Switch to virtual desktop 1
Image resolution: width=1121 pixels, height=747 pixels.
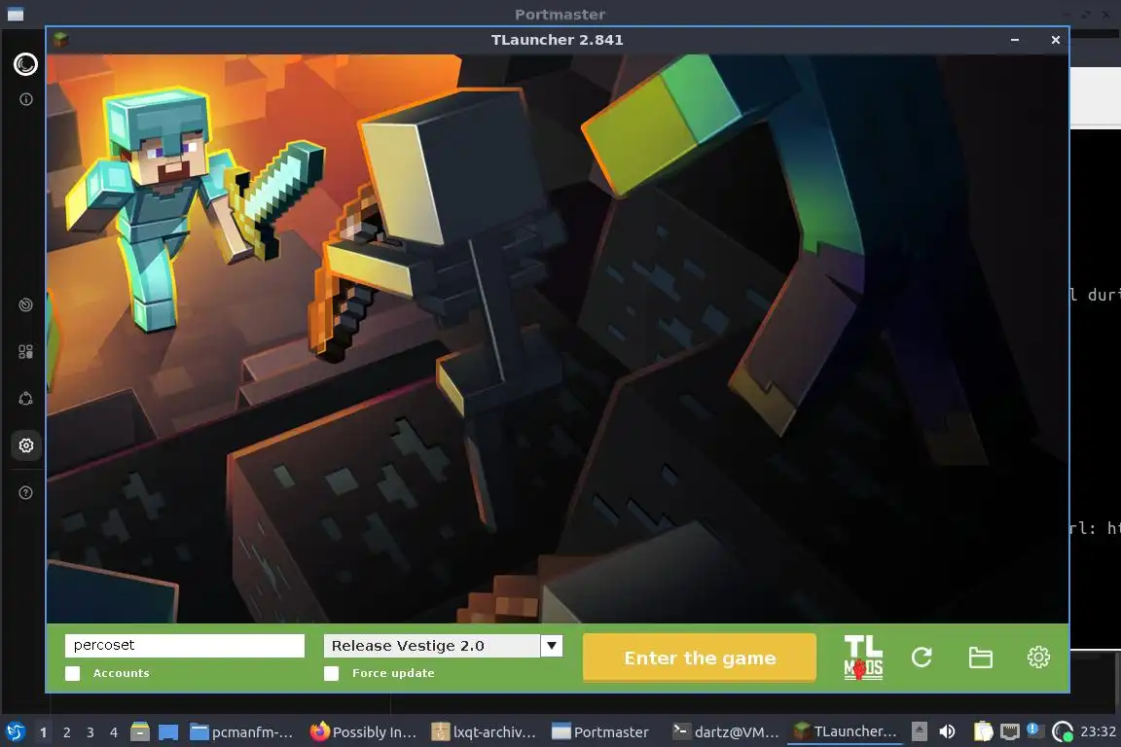(43, 732)
